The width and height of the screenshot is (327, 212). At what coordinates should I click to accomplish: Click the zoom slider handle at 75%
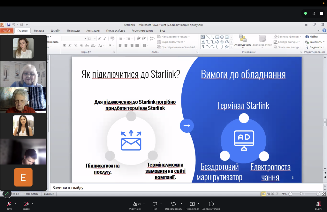[301, 194]
